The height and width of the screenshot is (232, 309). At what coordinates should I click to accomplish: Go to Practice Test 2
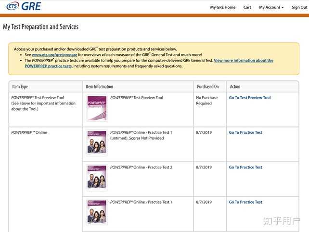point(245,168)
